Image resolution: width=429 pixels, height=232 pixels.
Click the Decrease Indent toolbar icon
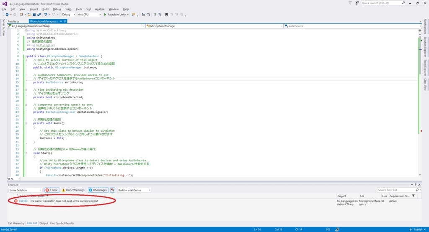[155, 15]
